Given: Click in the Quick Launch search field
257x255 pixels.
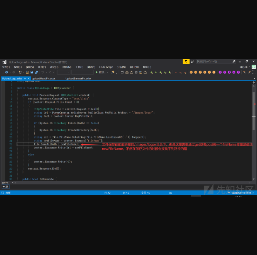Looking at the screenshot, I should (x=213, y=61).
